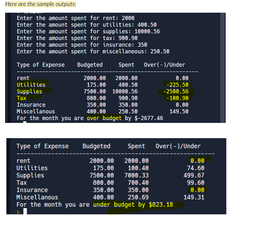Click the 'Spent' header in second terminal
The height and width of the screenshot is (242, 260).
pos(136,146)
